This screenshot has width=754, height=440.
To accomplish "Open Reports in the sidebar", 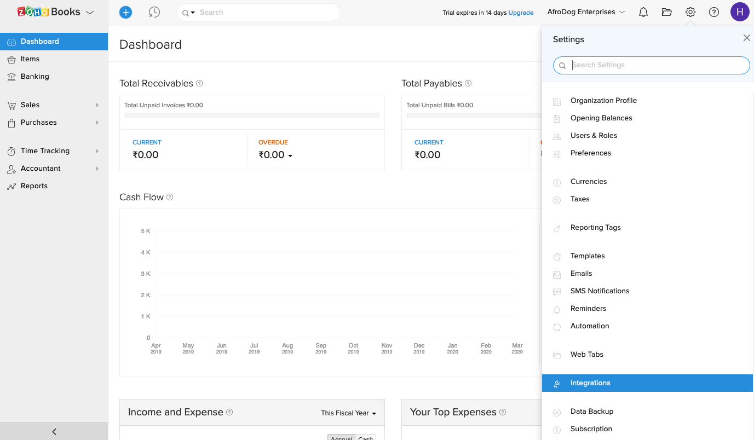I will click(x=54, y=186).
